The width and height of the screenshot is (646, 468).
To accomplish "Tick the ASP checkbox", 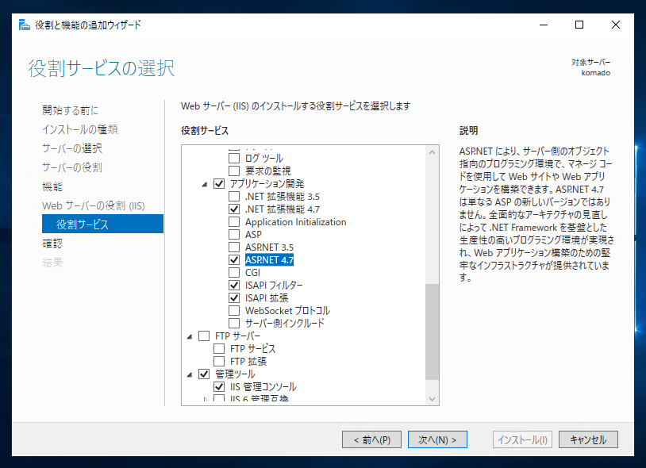I will click(x=234, y=235).
